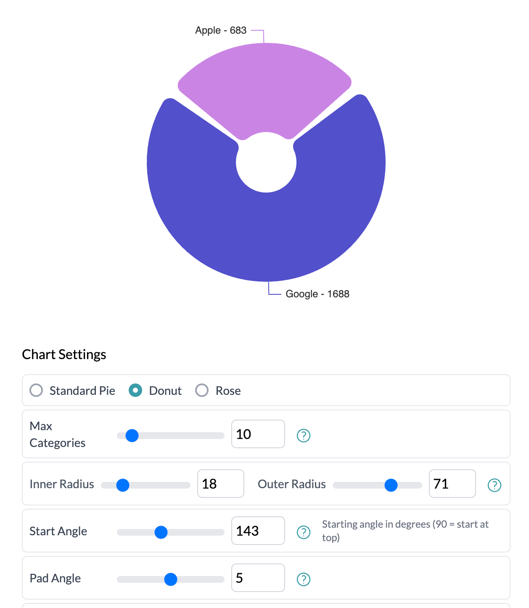Click the Pad Angle help icon

click(304, 579)
